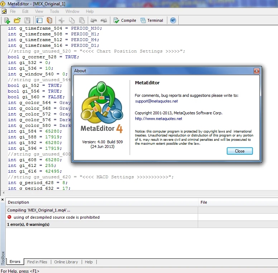Save the file with the floppy disk icon
Screen dimensions: 278x273
click(x=27, y=20)
